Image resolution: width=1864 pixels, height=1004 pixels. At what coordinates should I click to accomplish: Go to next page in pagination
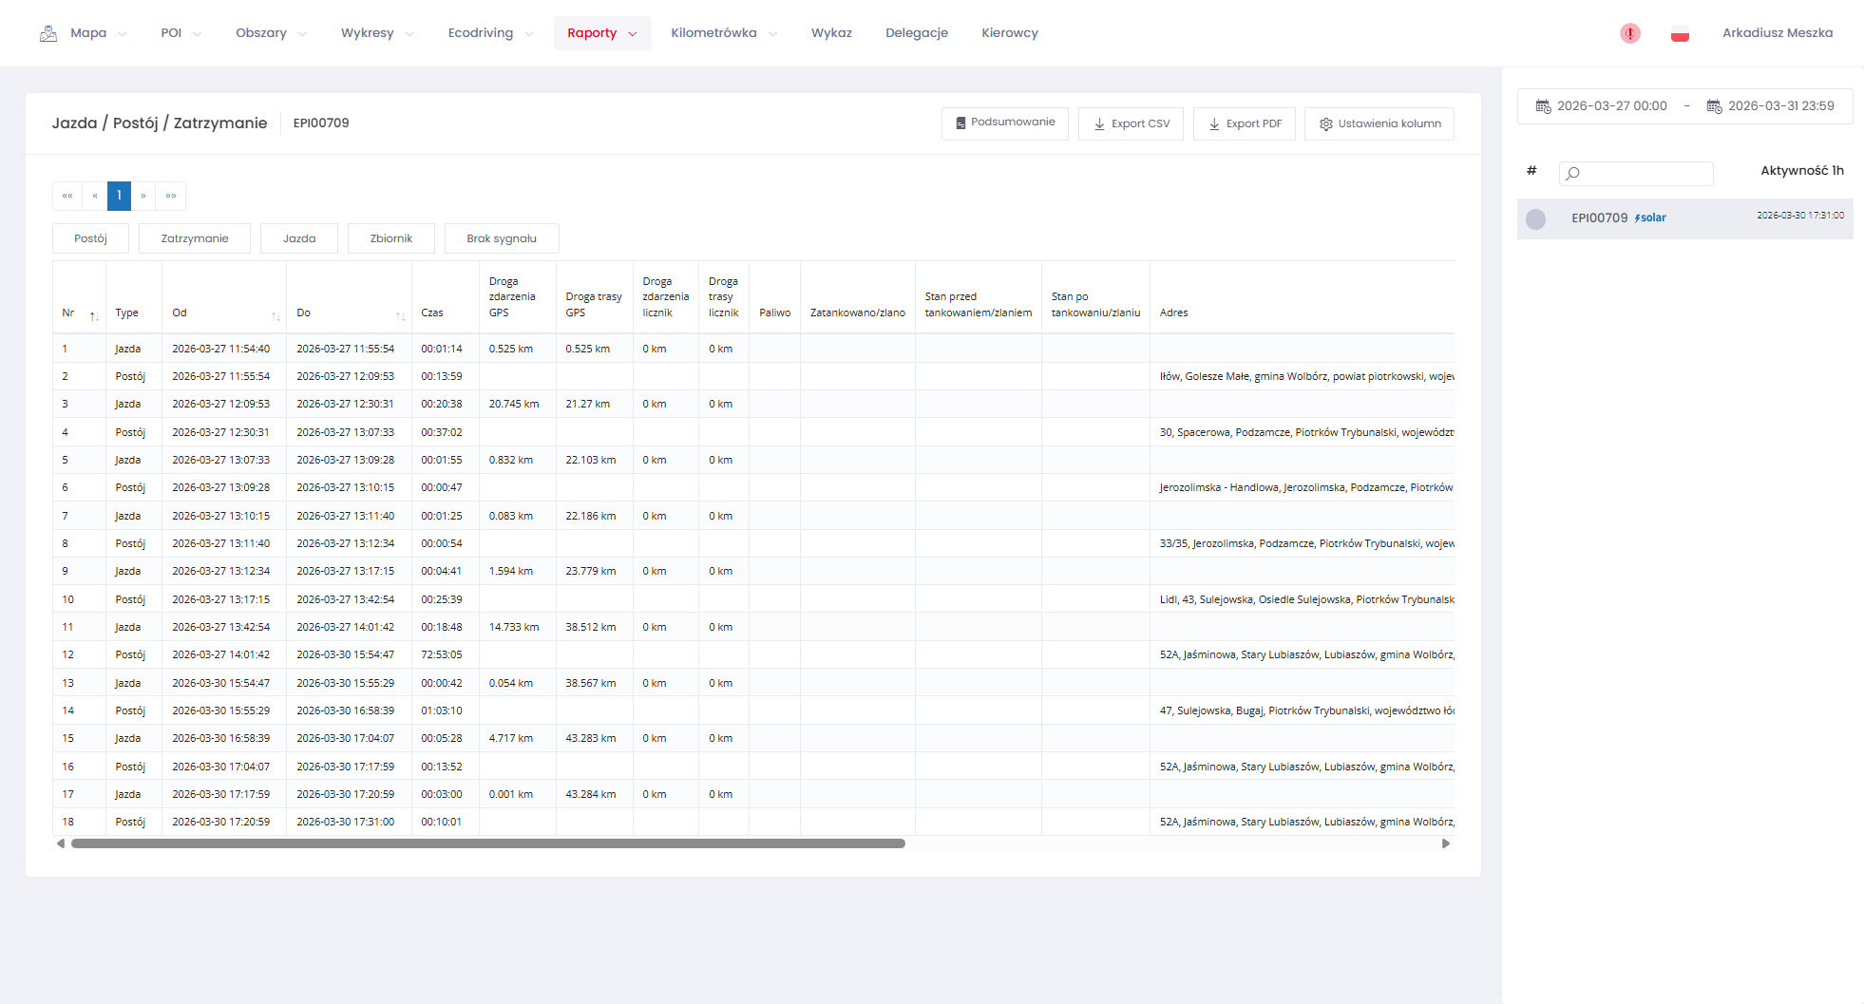(x=143, y=196)
